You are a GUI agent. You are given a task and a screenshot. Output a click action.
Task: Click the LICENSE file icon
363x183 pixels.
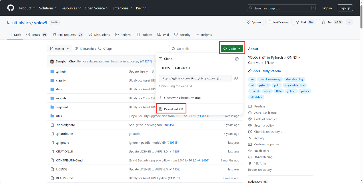tap(52, 169)
